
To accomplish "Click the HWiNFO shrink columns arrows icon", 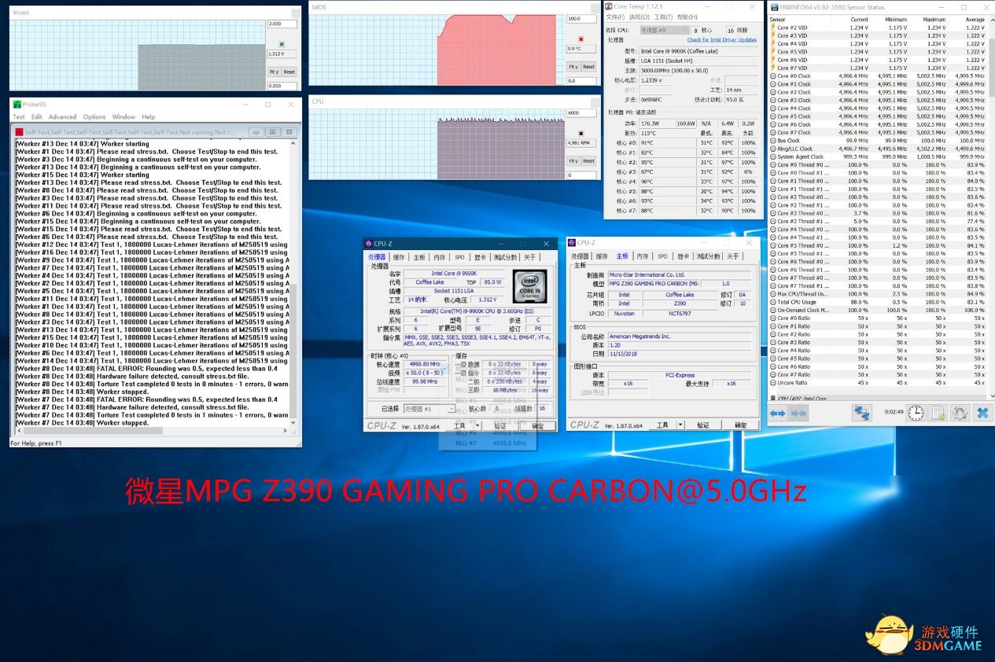I will tap(798, 413).
